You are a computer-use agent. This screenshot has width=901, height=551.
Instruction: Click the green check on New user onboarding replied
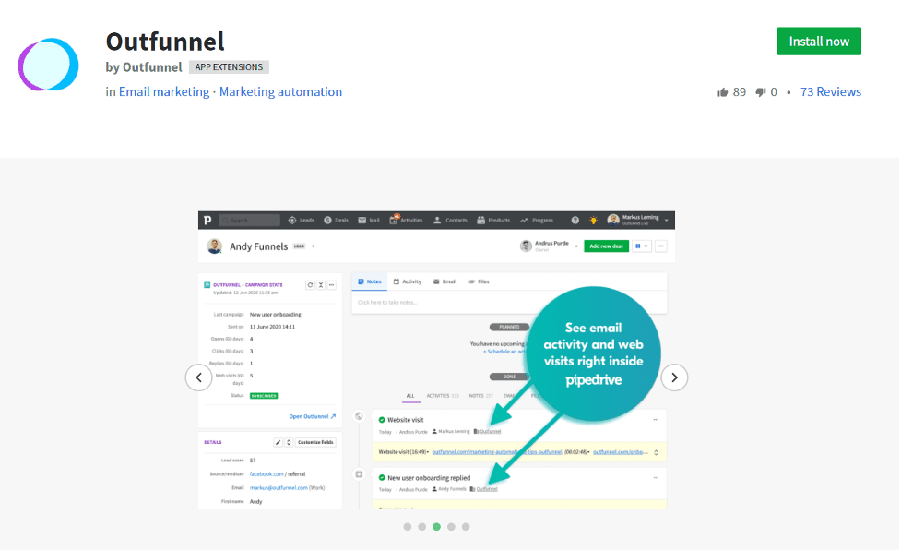pos(382,478)
